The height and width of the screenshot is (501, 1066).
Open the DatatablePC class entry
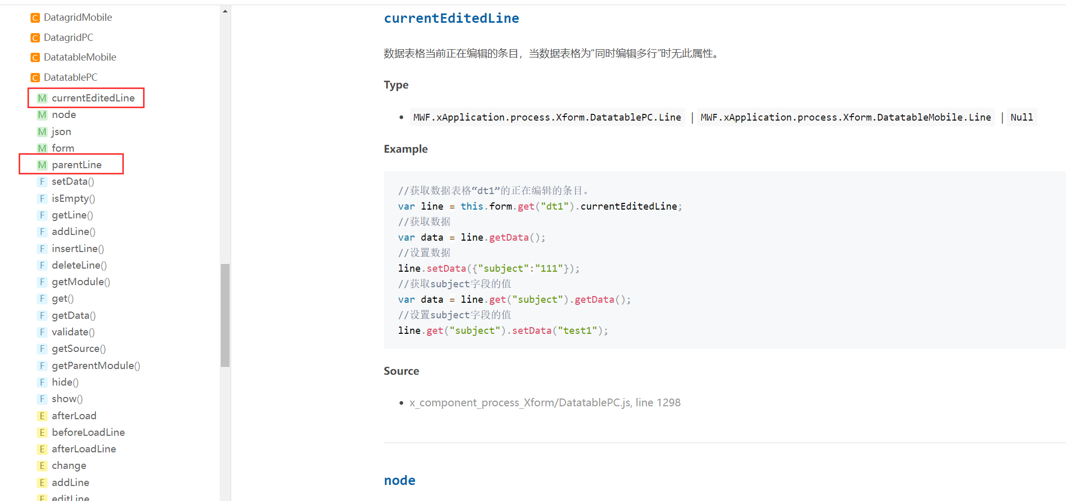tap(70, 78)
